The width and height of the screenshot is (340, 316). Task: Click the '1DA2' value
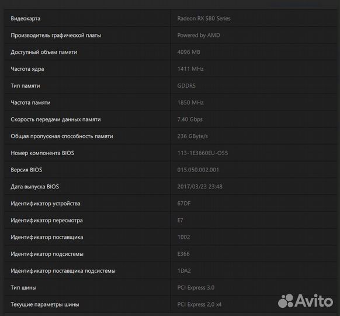(184, 271)
